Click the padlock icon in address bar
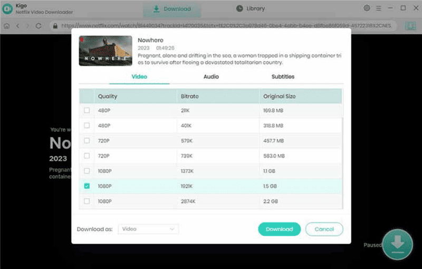This screenshot has height=269, width=422. (x=55, y=26)
